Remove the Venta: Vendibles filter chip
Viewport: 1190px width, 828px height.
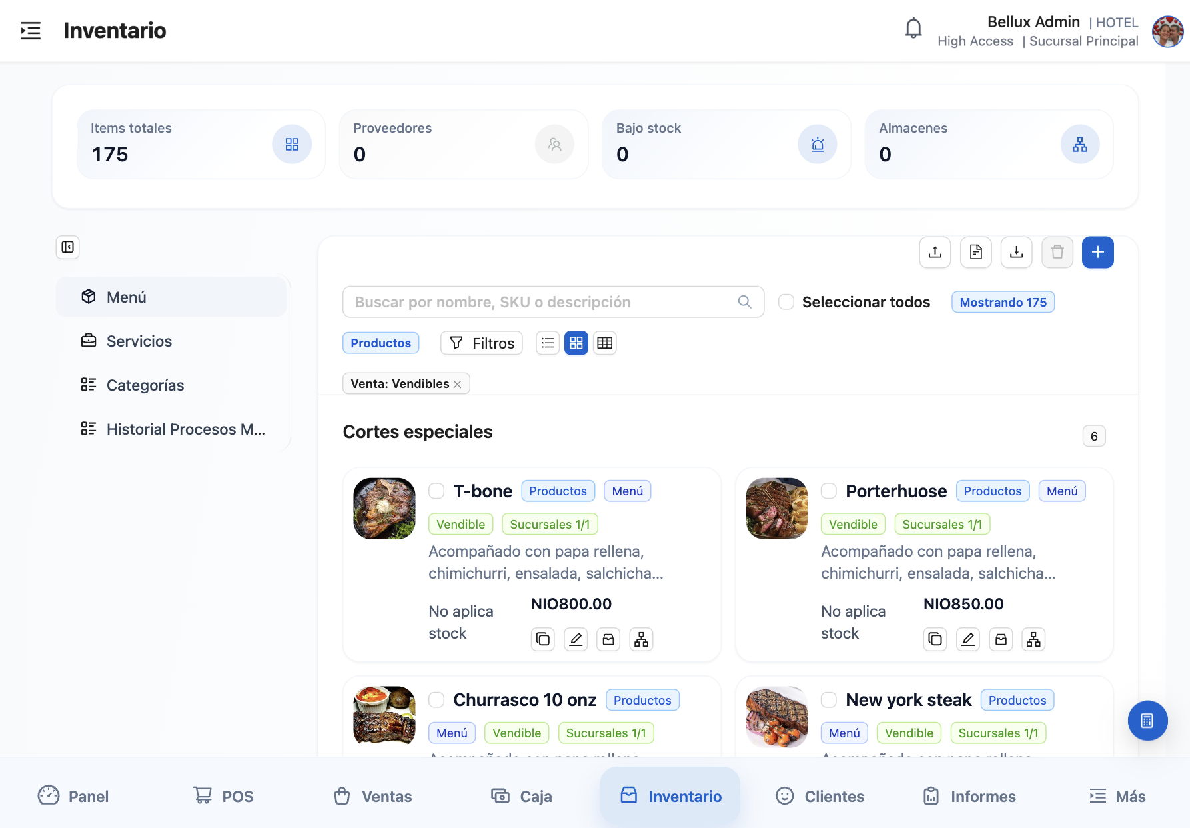[458, 384]
